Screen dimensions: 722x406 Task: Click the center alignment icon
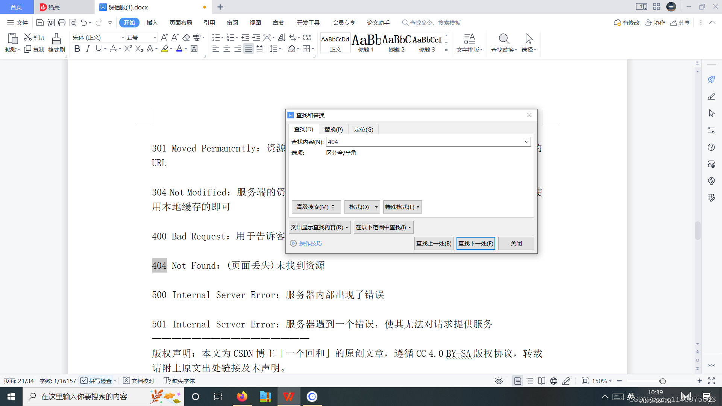point(226,49)
